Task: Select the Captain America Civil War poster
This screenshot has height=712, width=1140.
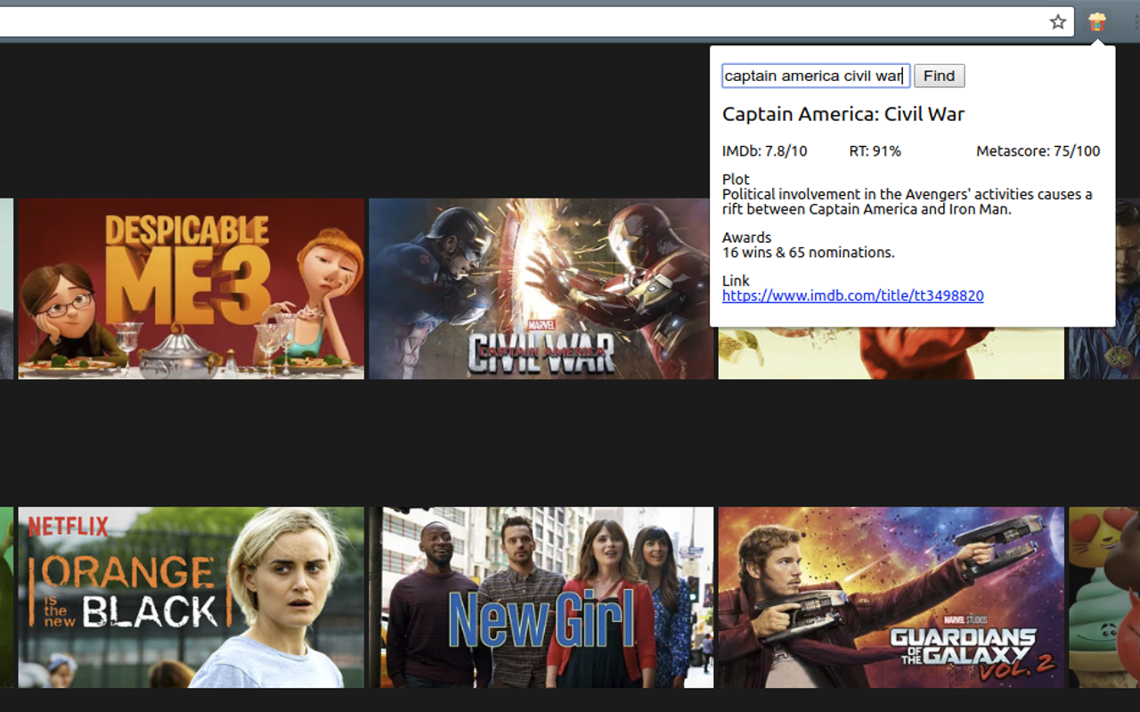Action: point(541,288)
